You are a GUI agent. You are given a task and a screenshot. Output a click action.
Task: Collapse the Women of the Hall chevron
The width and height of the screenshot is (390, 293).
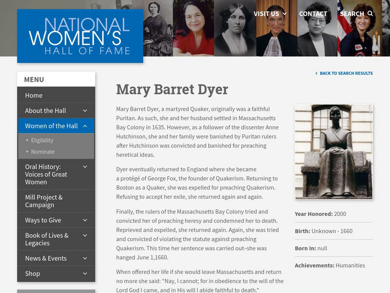pos(85,126)
